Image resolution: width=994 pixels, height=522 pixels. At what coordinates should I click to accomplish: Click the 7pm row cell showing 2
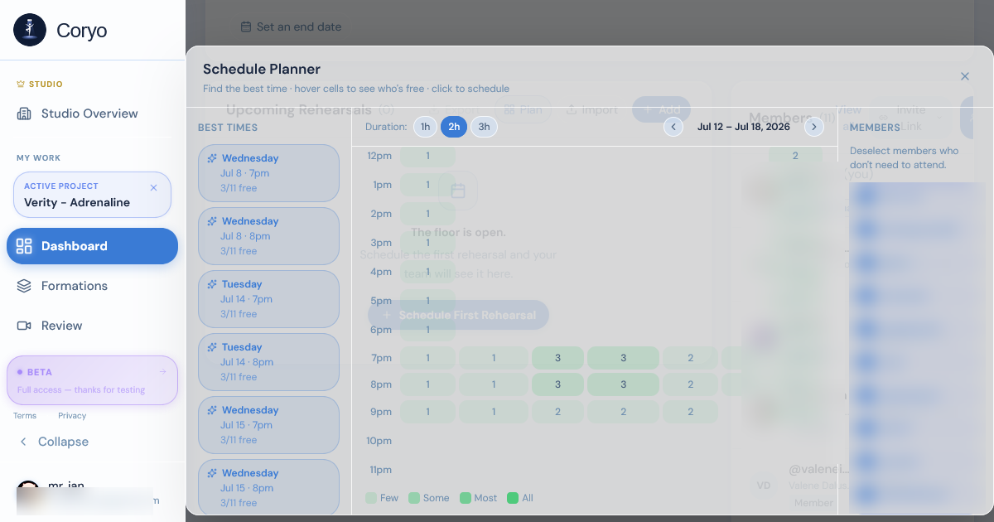point(691,358)
